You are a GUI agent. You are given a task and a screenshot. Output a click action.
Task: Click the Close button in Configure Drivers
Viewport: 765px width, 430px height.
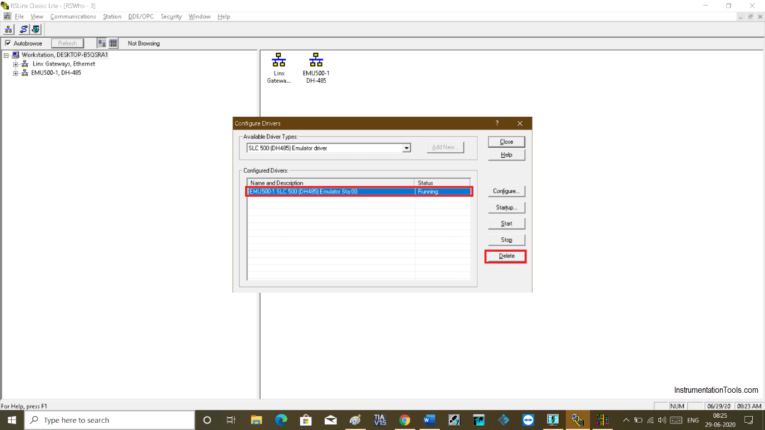click(x=506, y=142)
